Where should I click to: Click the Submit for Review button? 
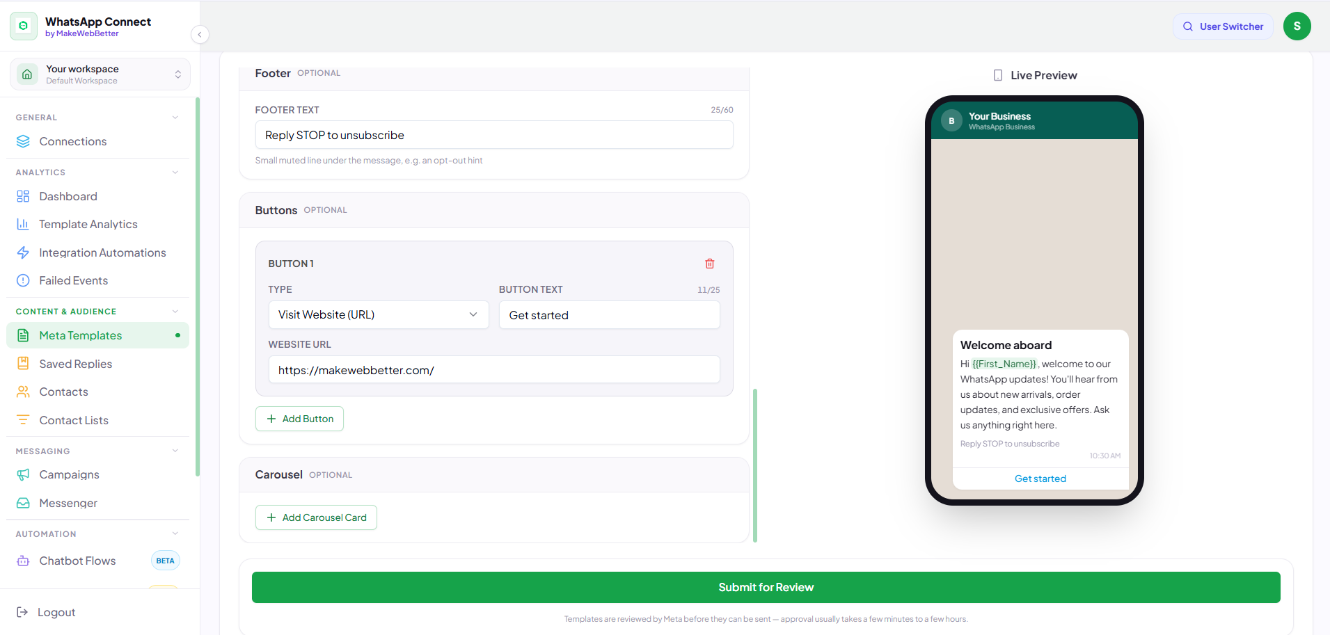[x=766, y=587]
